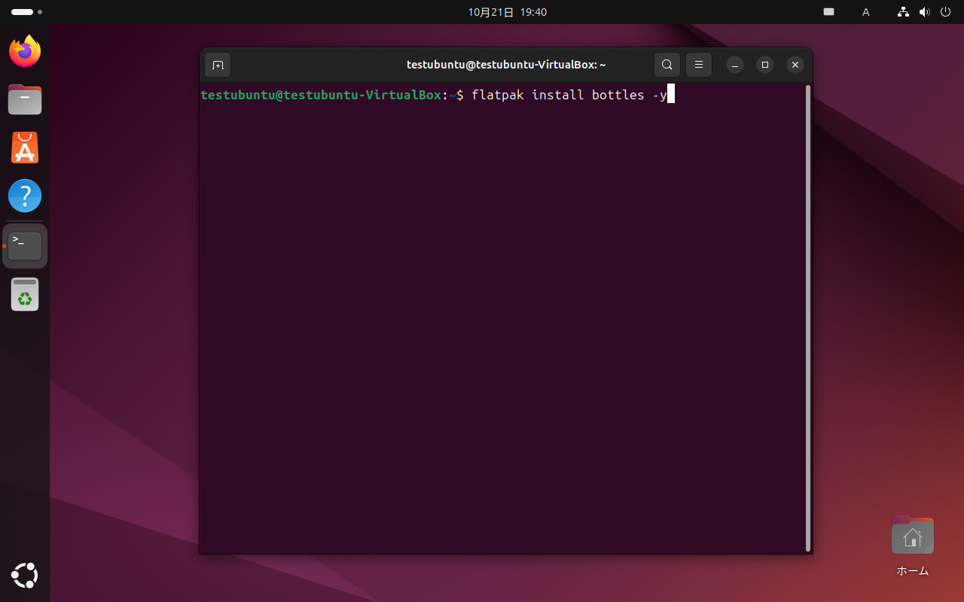
Task: Open the Files application from the dock
Action: pyautogui.click(x=24, y=99)
